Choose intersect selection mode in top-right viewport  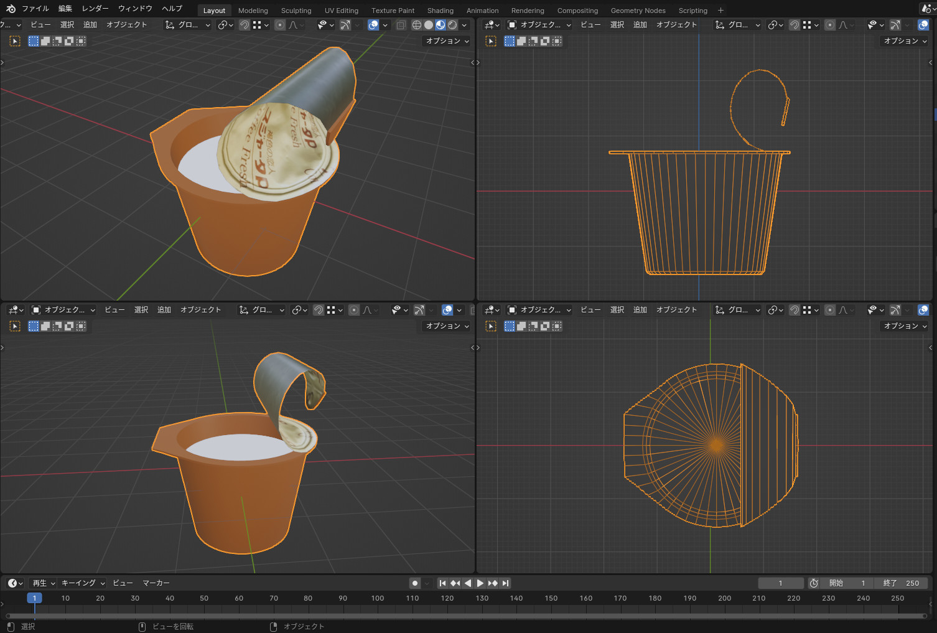click(x=557, y=41)
